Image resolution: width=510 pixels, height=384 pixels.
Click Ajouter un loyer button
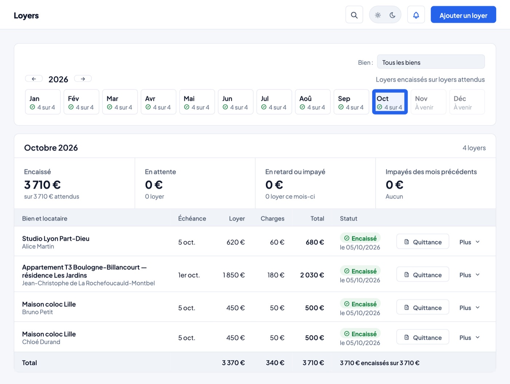[463, 15]
